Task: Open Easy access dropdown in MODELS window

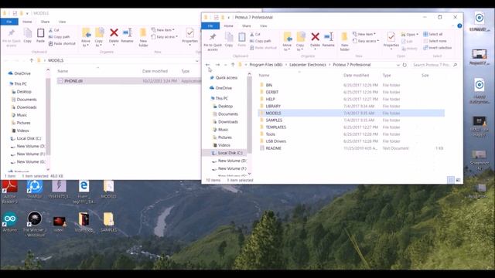Action: pos(165,37)
